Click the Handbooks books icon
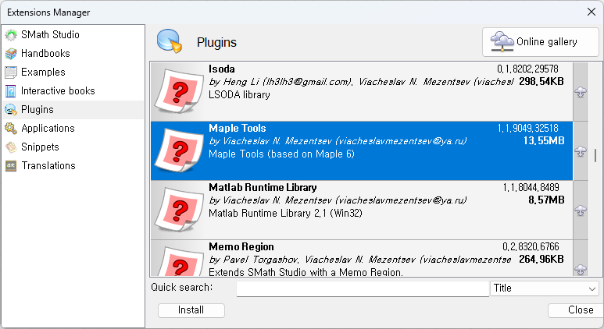This screenshot has height=329, width=604. tap(11, 54)
